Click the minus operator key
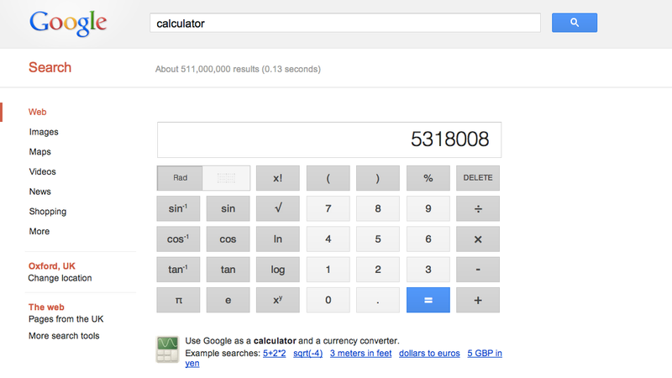 [478, 270]
